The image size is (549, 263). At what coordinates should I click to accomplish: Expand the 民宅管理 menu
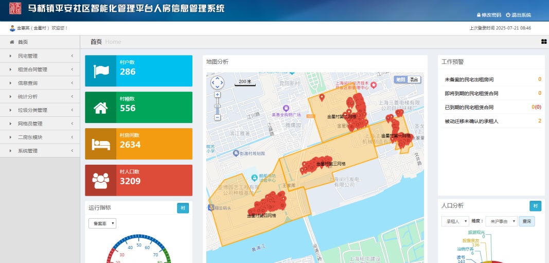point(40,56)
